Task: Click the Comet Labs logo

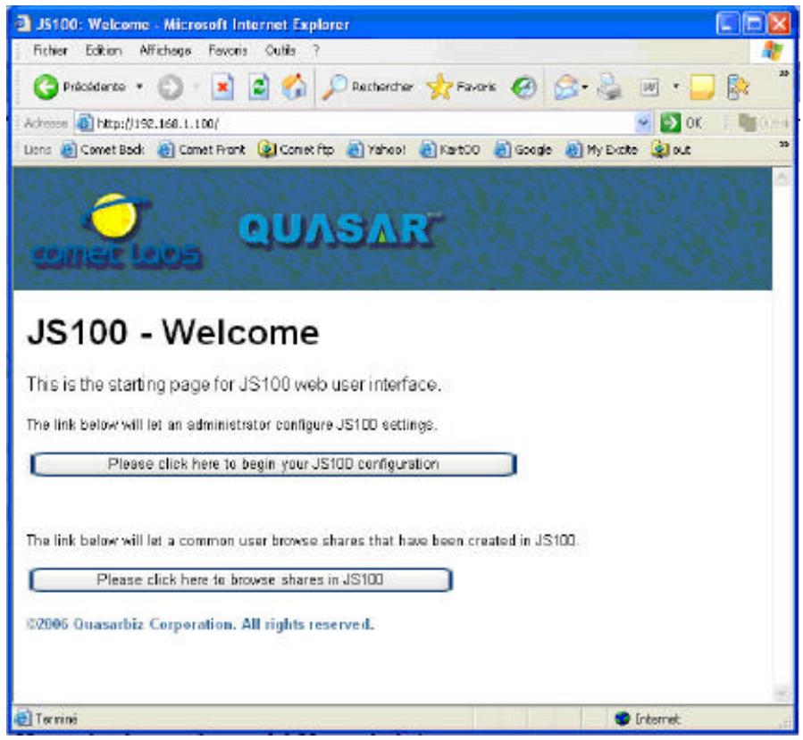Action: tap(115, 231)
